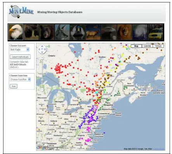Switch map to Terrain view

tap(158, 46)
